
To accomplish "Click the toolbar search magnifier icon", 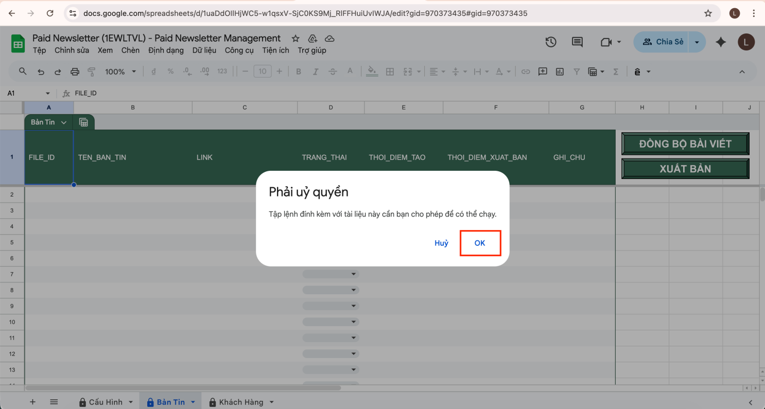I will 23,72.
